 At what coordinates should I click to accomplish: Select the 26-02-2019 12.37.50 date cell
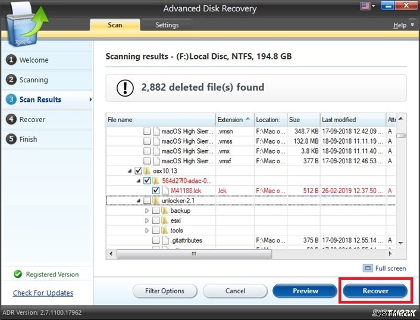tap(353, 191)
